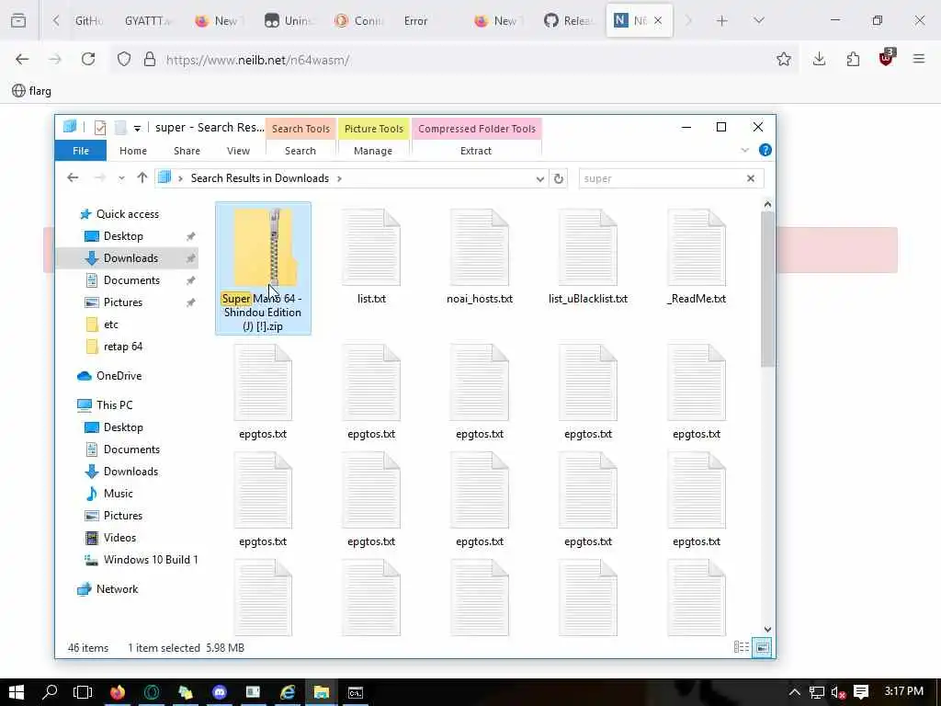
Task: Switch to the Search ribbon tab
Action: (300, 151)
